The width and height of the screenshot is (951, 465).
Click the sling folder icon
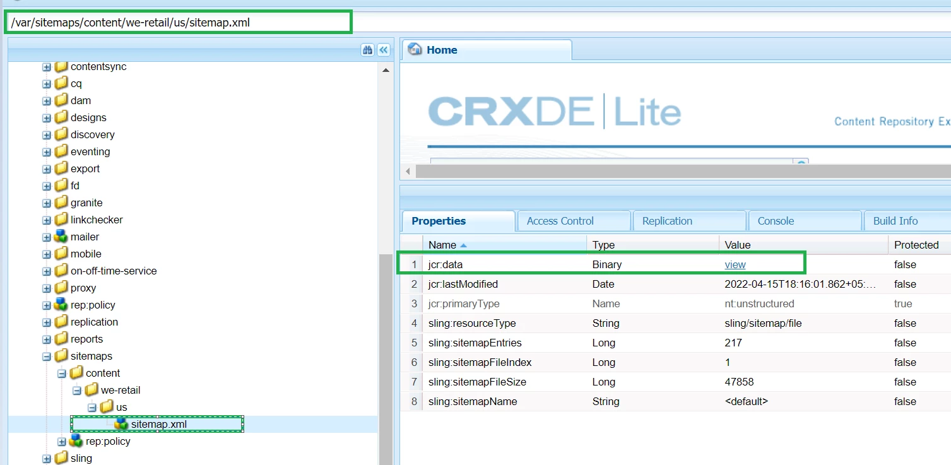click(61, 458)
